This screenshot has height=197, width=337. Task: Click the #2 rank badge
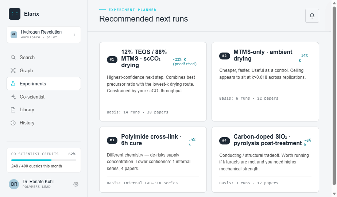coord(224,56)
